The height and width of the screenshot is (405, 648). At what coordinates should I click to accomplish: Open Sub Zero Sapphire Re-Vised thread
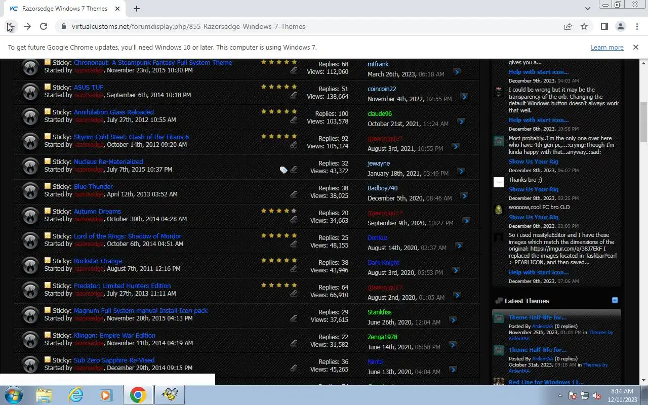(x=114, y=360)
